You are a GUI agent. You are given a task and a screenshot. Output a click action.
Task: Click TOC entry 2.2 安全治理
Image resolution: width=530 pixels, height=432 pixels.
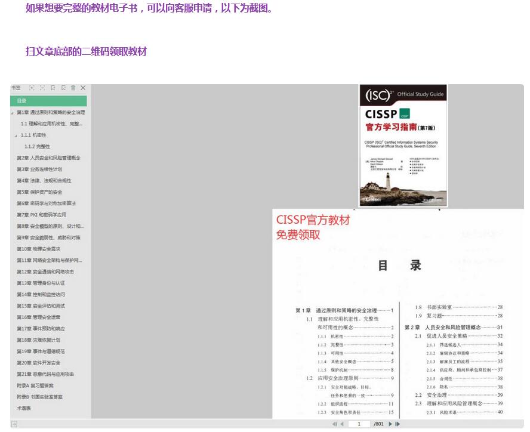click(459, 395)
